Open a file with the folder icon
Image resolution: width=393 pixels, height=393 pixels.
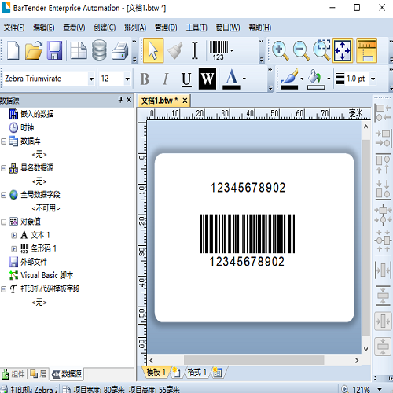point(34,50)
